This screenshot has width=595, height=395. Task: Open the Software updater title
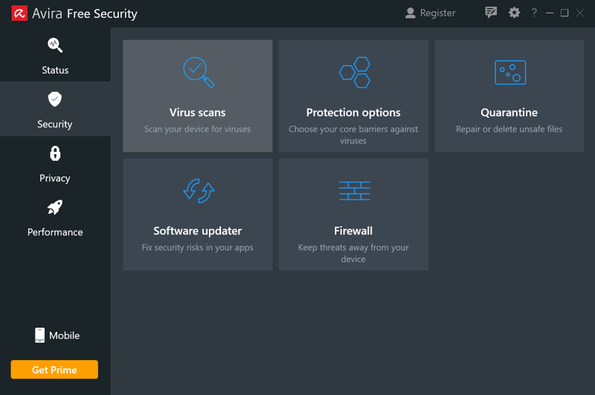coord(197,231)
